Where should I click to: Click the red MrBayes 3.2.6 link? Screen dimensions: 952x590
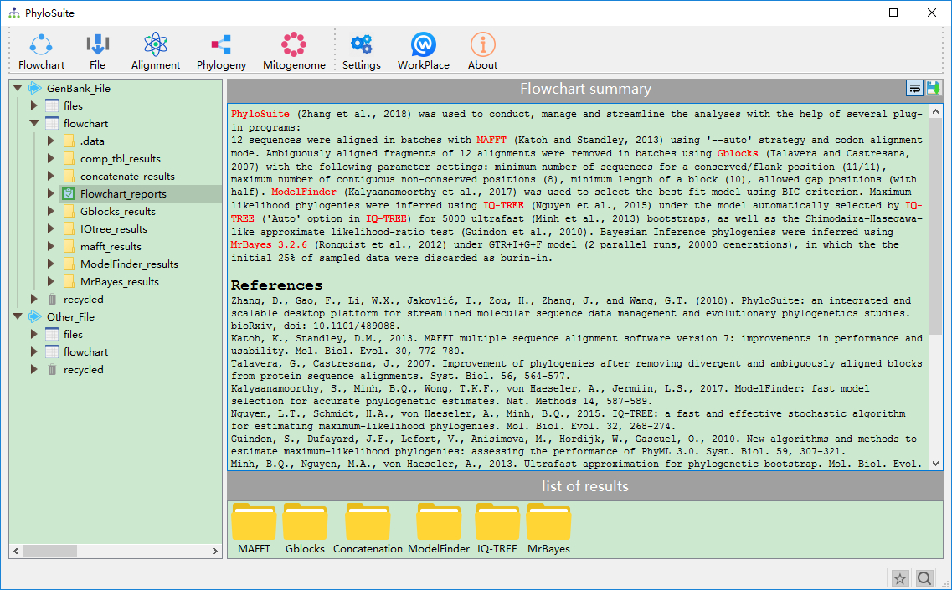coord(269,244)
